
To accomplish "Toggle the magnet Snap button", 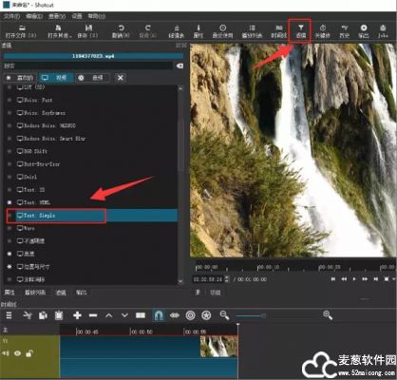I will (159, 315).
